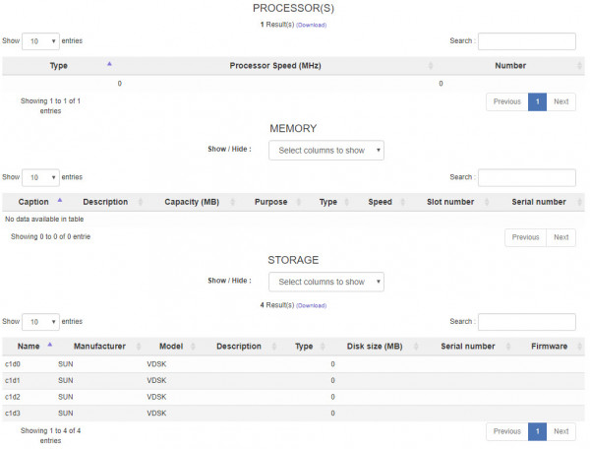Sort storage by Disk size (MB)
Screen dimensions: 590x449
tap(375, 347)
